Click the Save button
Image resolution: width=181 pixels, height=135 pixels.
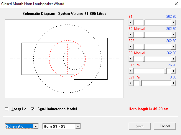pyautogui.click(x=140, y=126)
